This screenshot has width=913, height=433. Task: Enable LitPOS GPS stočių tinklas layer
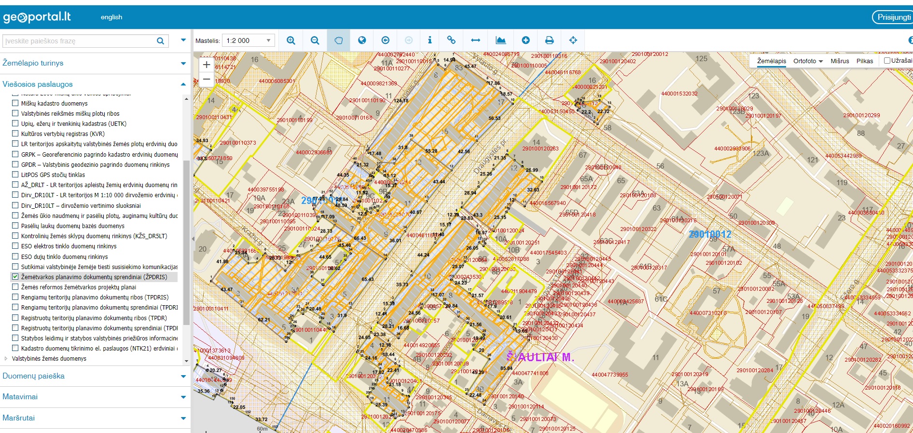pos(15,175)
